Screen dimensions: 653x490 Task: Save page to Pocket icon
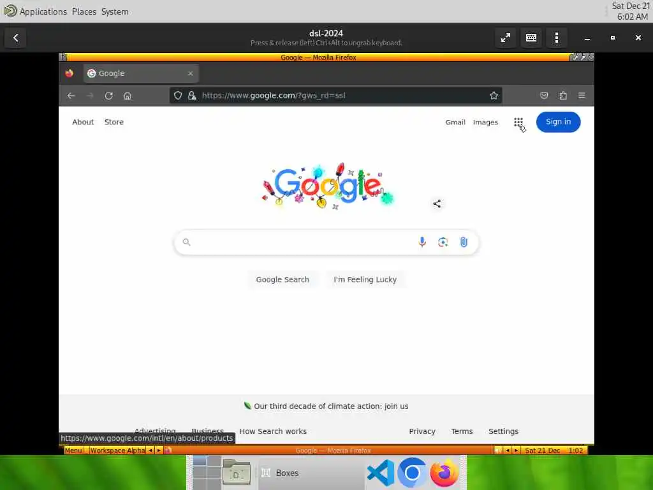544,96
